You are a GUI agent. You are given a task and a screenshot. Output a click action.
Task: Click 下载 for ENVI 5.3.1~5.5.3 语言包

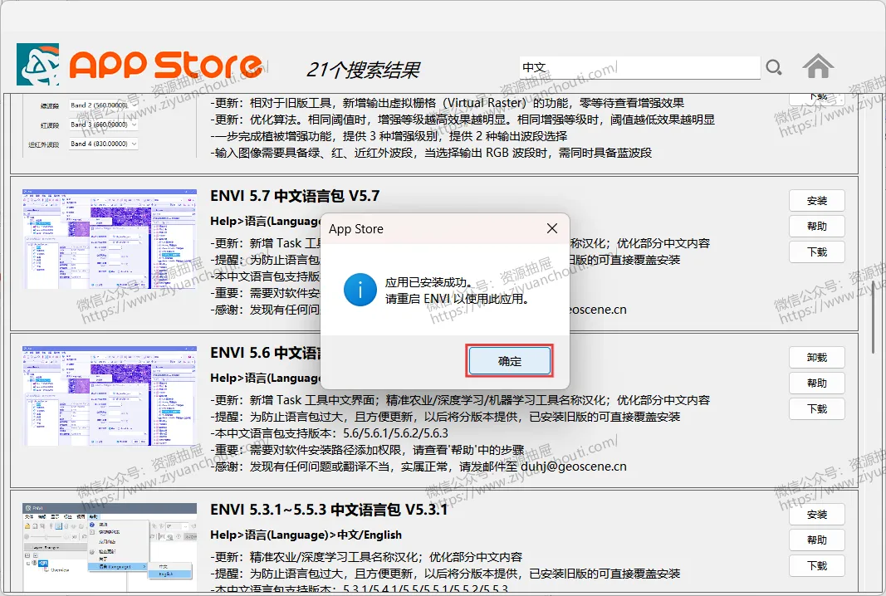click(x=816, y=565)
